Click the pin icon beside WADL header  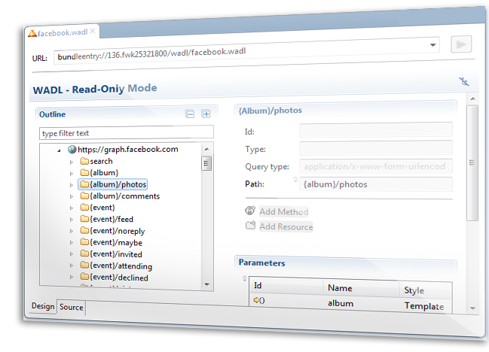(463, 81)
